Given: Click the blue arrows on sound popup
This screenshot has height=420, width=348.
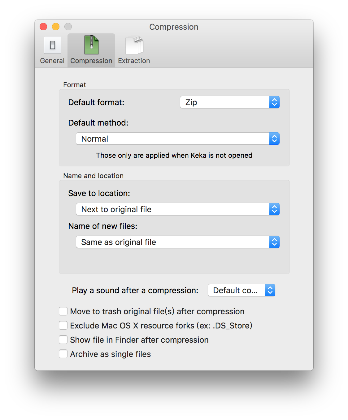Looking at the screenshot, I should click(270, 290).
